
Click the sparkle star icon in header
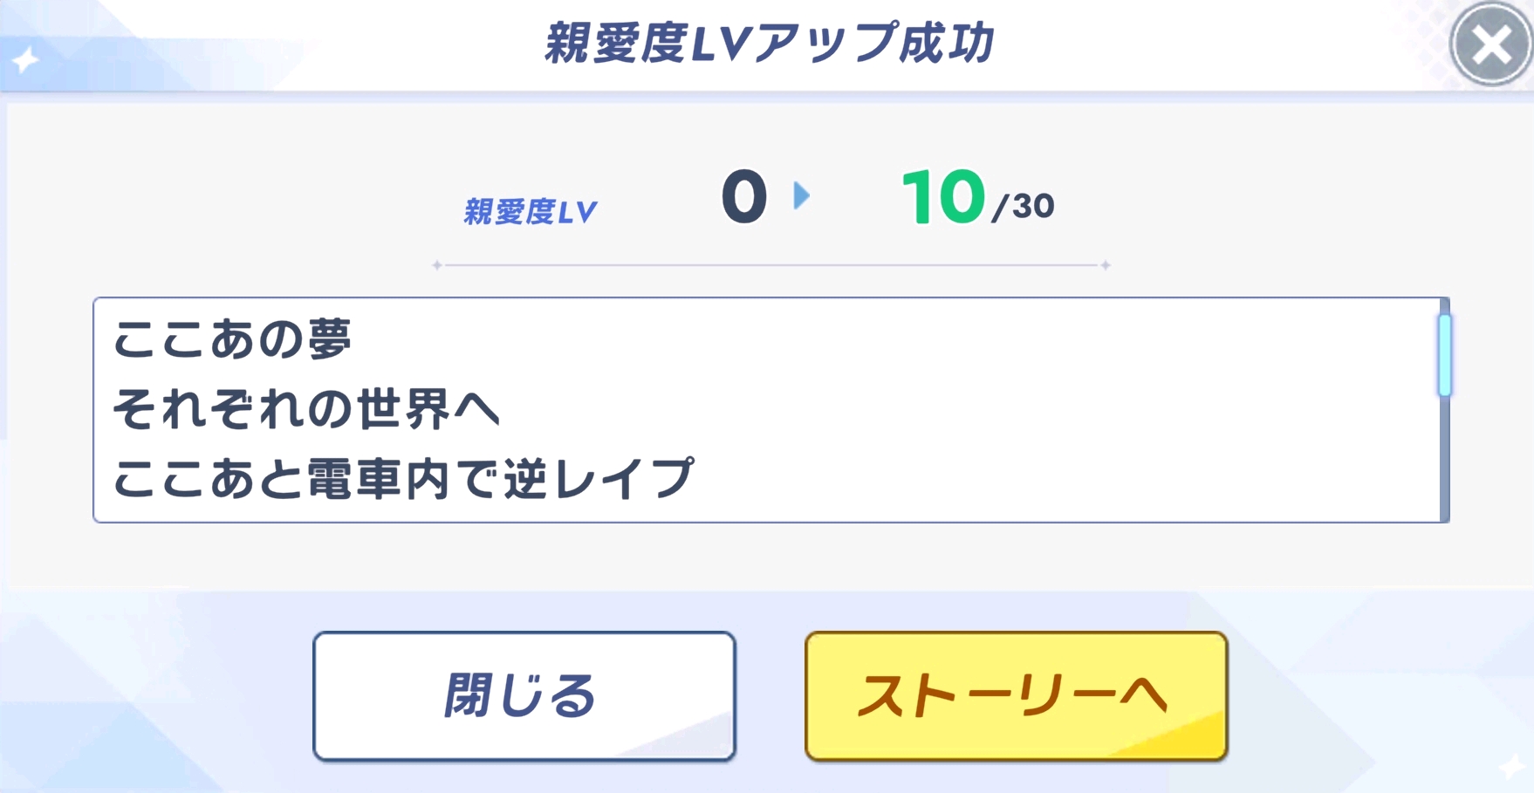click(x=25, y=60)
